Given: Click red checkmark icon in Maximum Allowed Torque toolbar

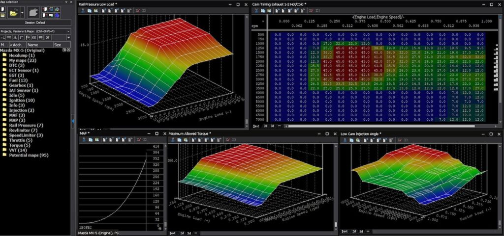Looking at the screenshot, I should pos(228,140).
